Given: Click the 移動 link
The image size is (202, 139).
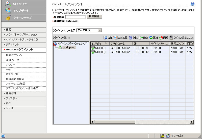Looking at the screenshot, I should 145,38.
